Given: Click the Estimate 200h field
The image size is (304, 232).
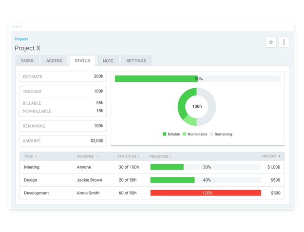Looking at the screenshot, I should point(63,77).
